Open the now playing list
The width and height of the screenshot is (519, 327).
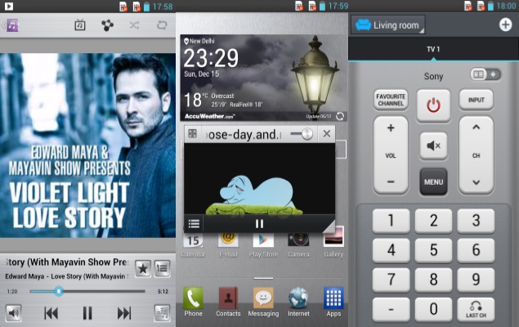162,268
